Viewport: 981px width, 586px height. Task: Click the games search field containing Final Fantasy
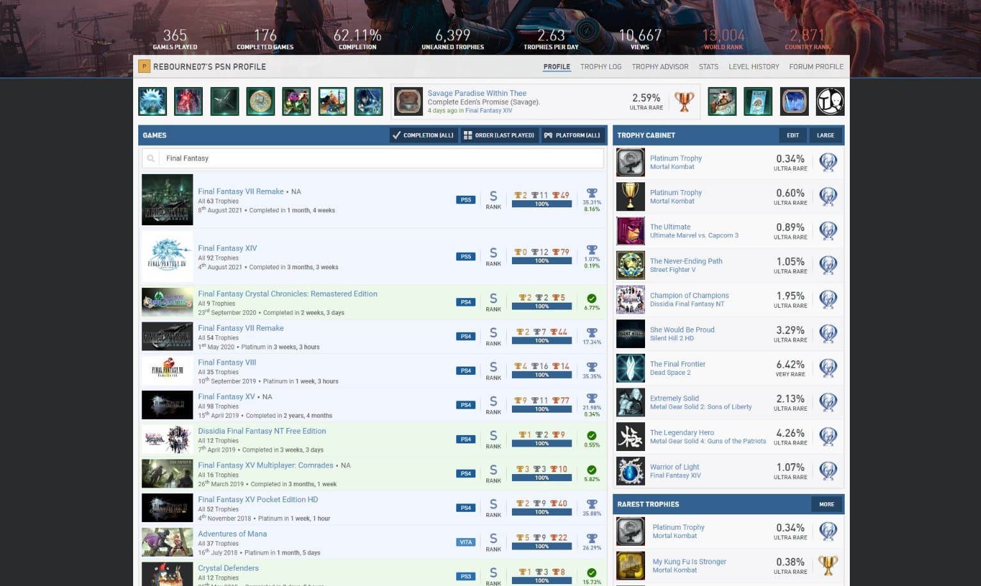(x=372, y=158)
